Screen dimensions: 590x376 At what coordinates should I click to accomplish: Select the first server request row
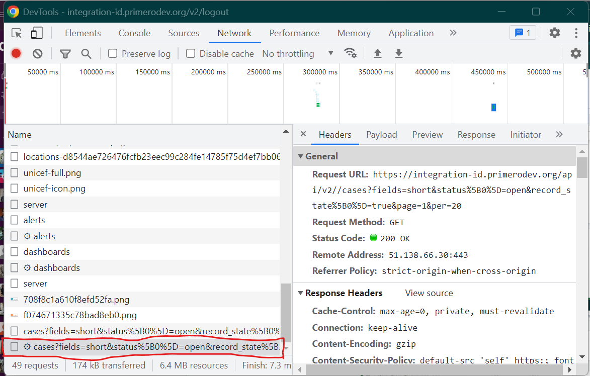tap(142, 205)
